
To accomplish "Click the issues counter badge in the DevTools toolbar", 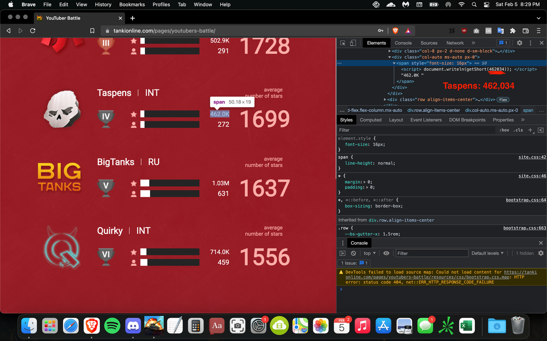I will tap(503, 43).
